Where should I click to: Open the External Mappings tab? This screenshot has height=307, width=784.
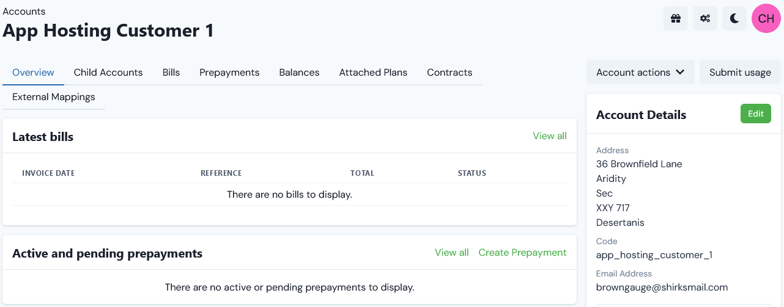pyautogui.click(x=54, y=96)
